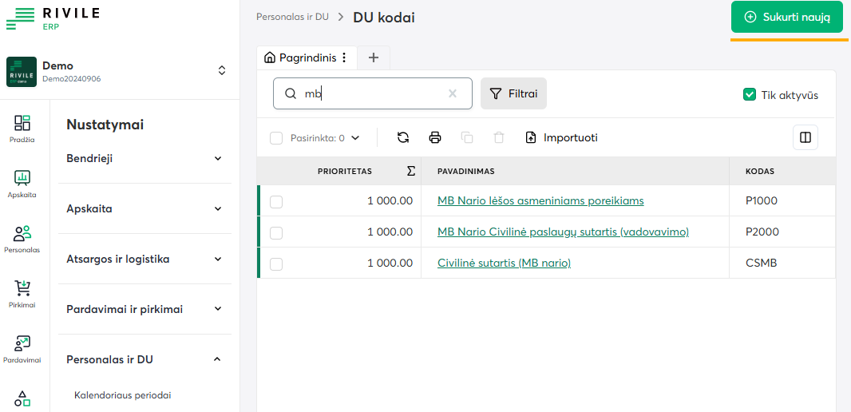
Task: Open the column layout settings icon
Action: tap(805, 137)
